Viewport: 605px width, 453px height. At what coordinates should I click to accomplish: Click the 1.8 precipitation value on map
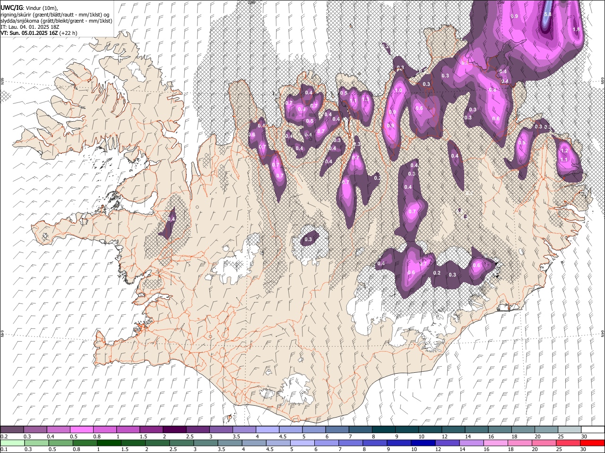(576, 29)
